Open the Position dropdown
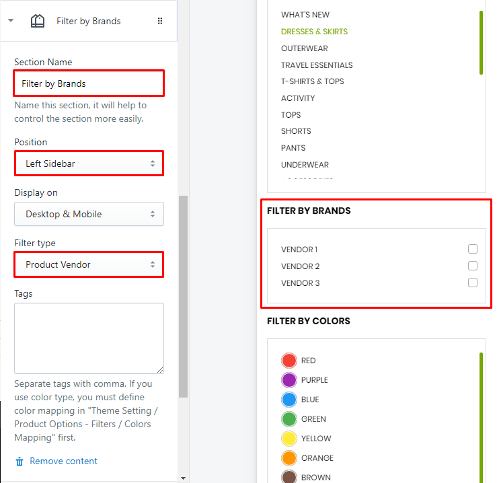The height and width of the screenshot is (483, 497). click(89, 163)
